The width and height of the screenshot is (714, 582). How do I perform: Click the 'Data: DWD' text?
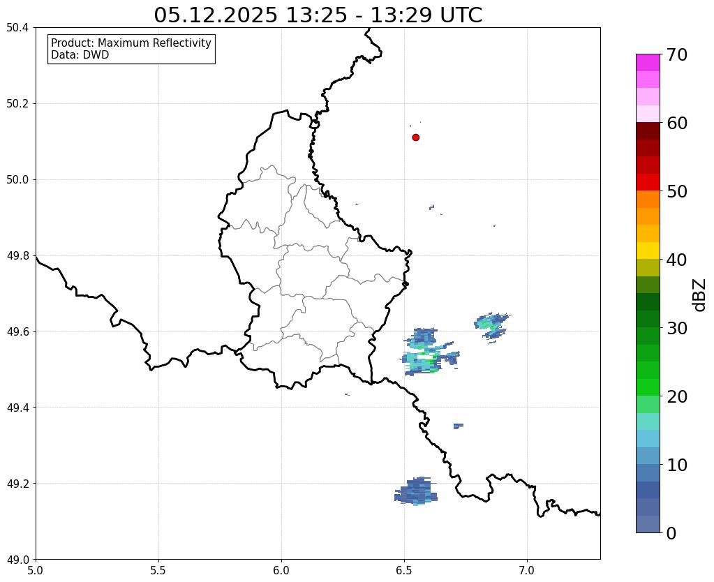tap(80, 55)
